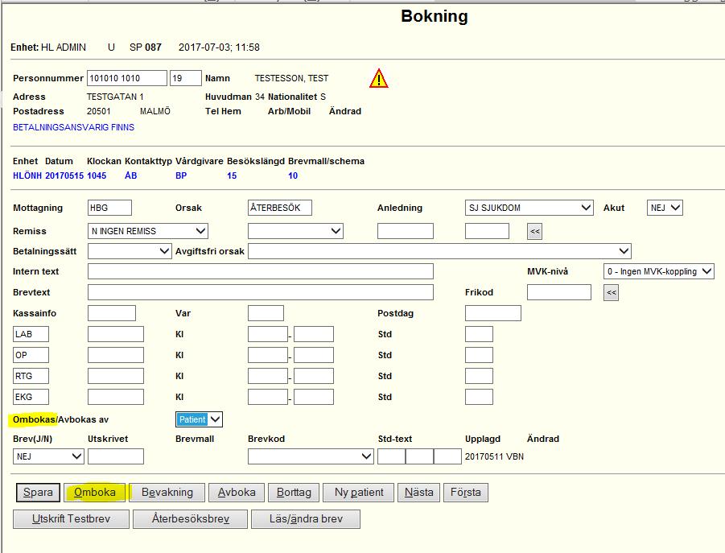Viewport: 725px width, 553px height.
Task: Click the Postdag input field
Action: [493, 313]
